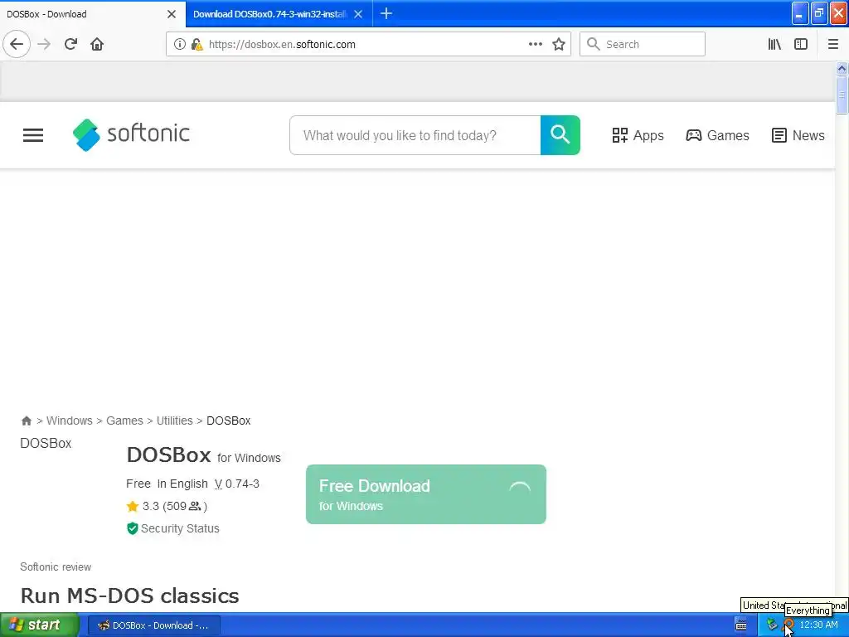Go back with the browser back arrow

point(17,44)
